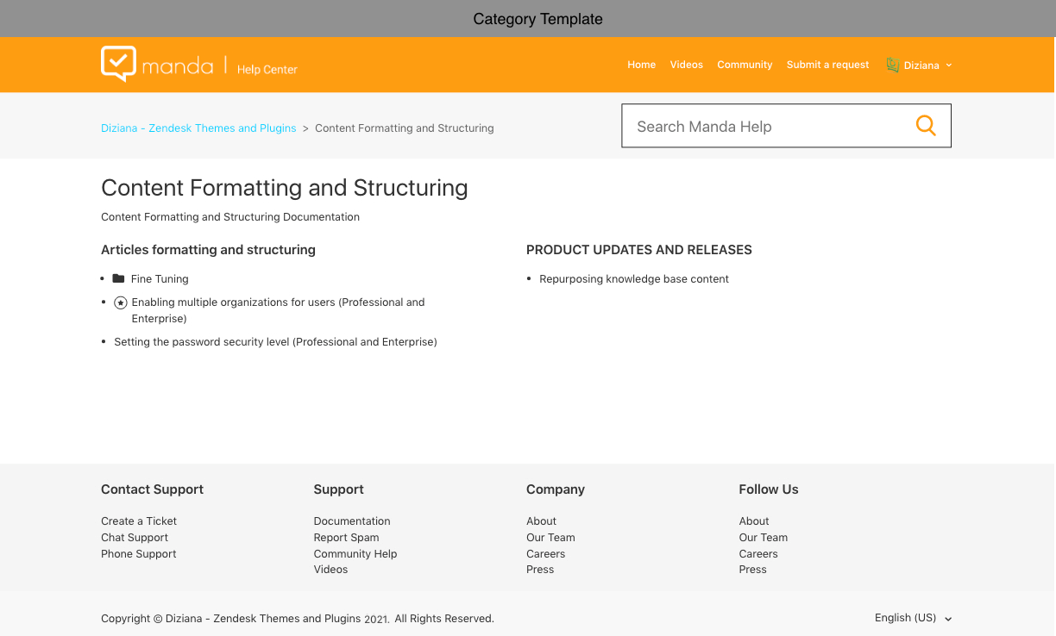Open the English (US) language dropdown
Viewport: 1056px width, 636px height.
click(913, 618)
